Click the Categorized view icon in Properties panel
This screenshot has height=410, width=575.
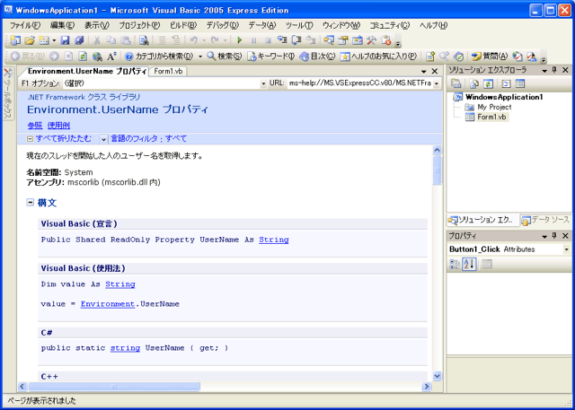point(455,264)
